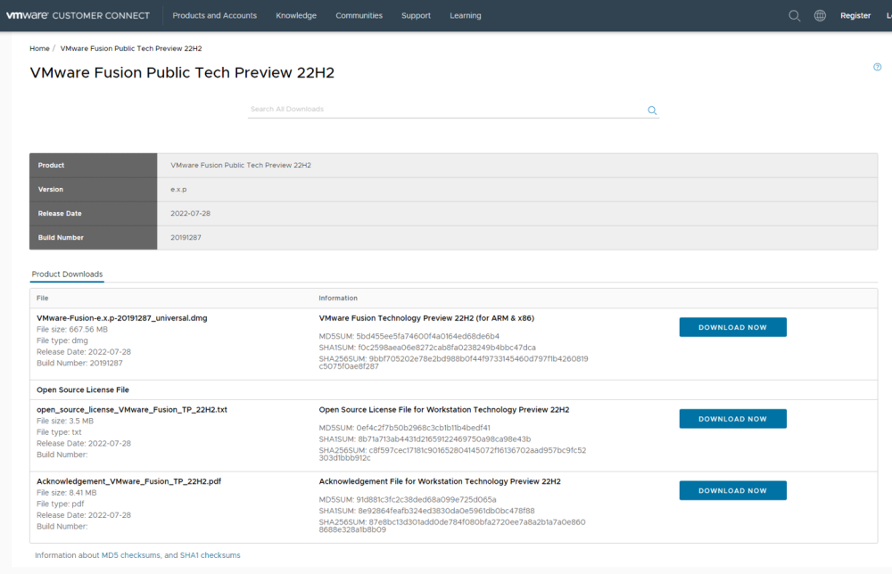
Task: Click the Register link
Action: point(855,15)
